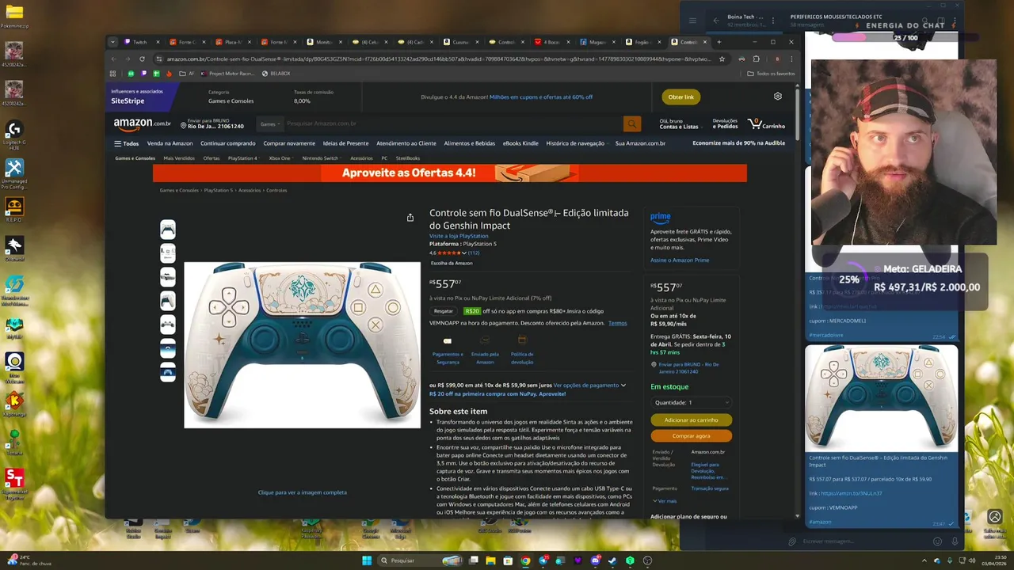Expand the Ver mais seller details
Viewport: 1014px width, 570px height.
click(665, 501)
